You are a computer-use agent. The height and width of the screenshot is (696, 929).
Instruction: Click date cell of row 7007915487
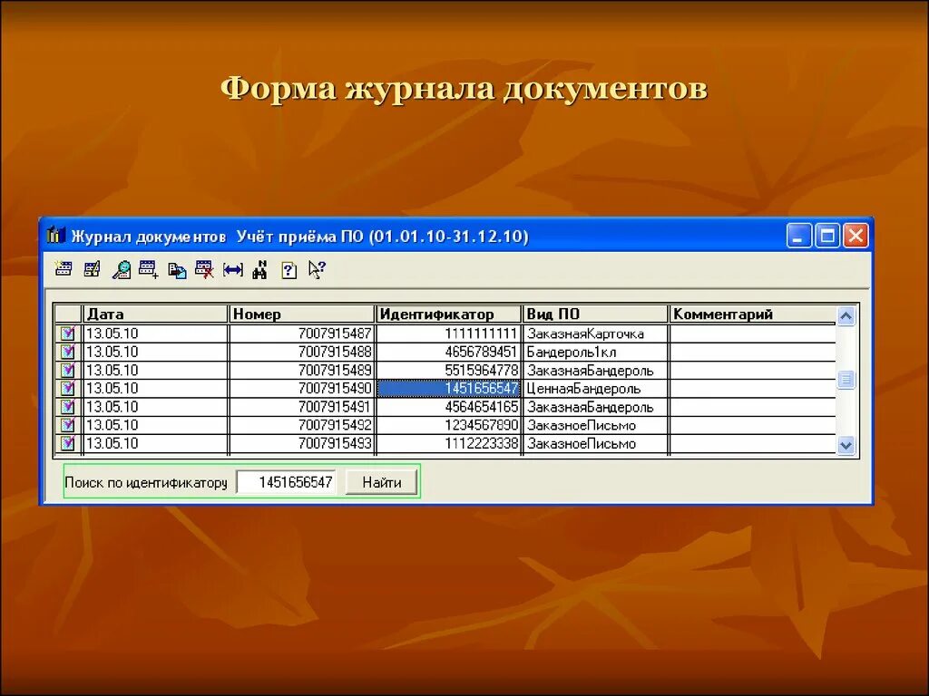[155, 333]
